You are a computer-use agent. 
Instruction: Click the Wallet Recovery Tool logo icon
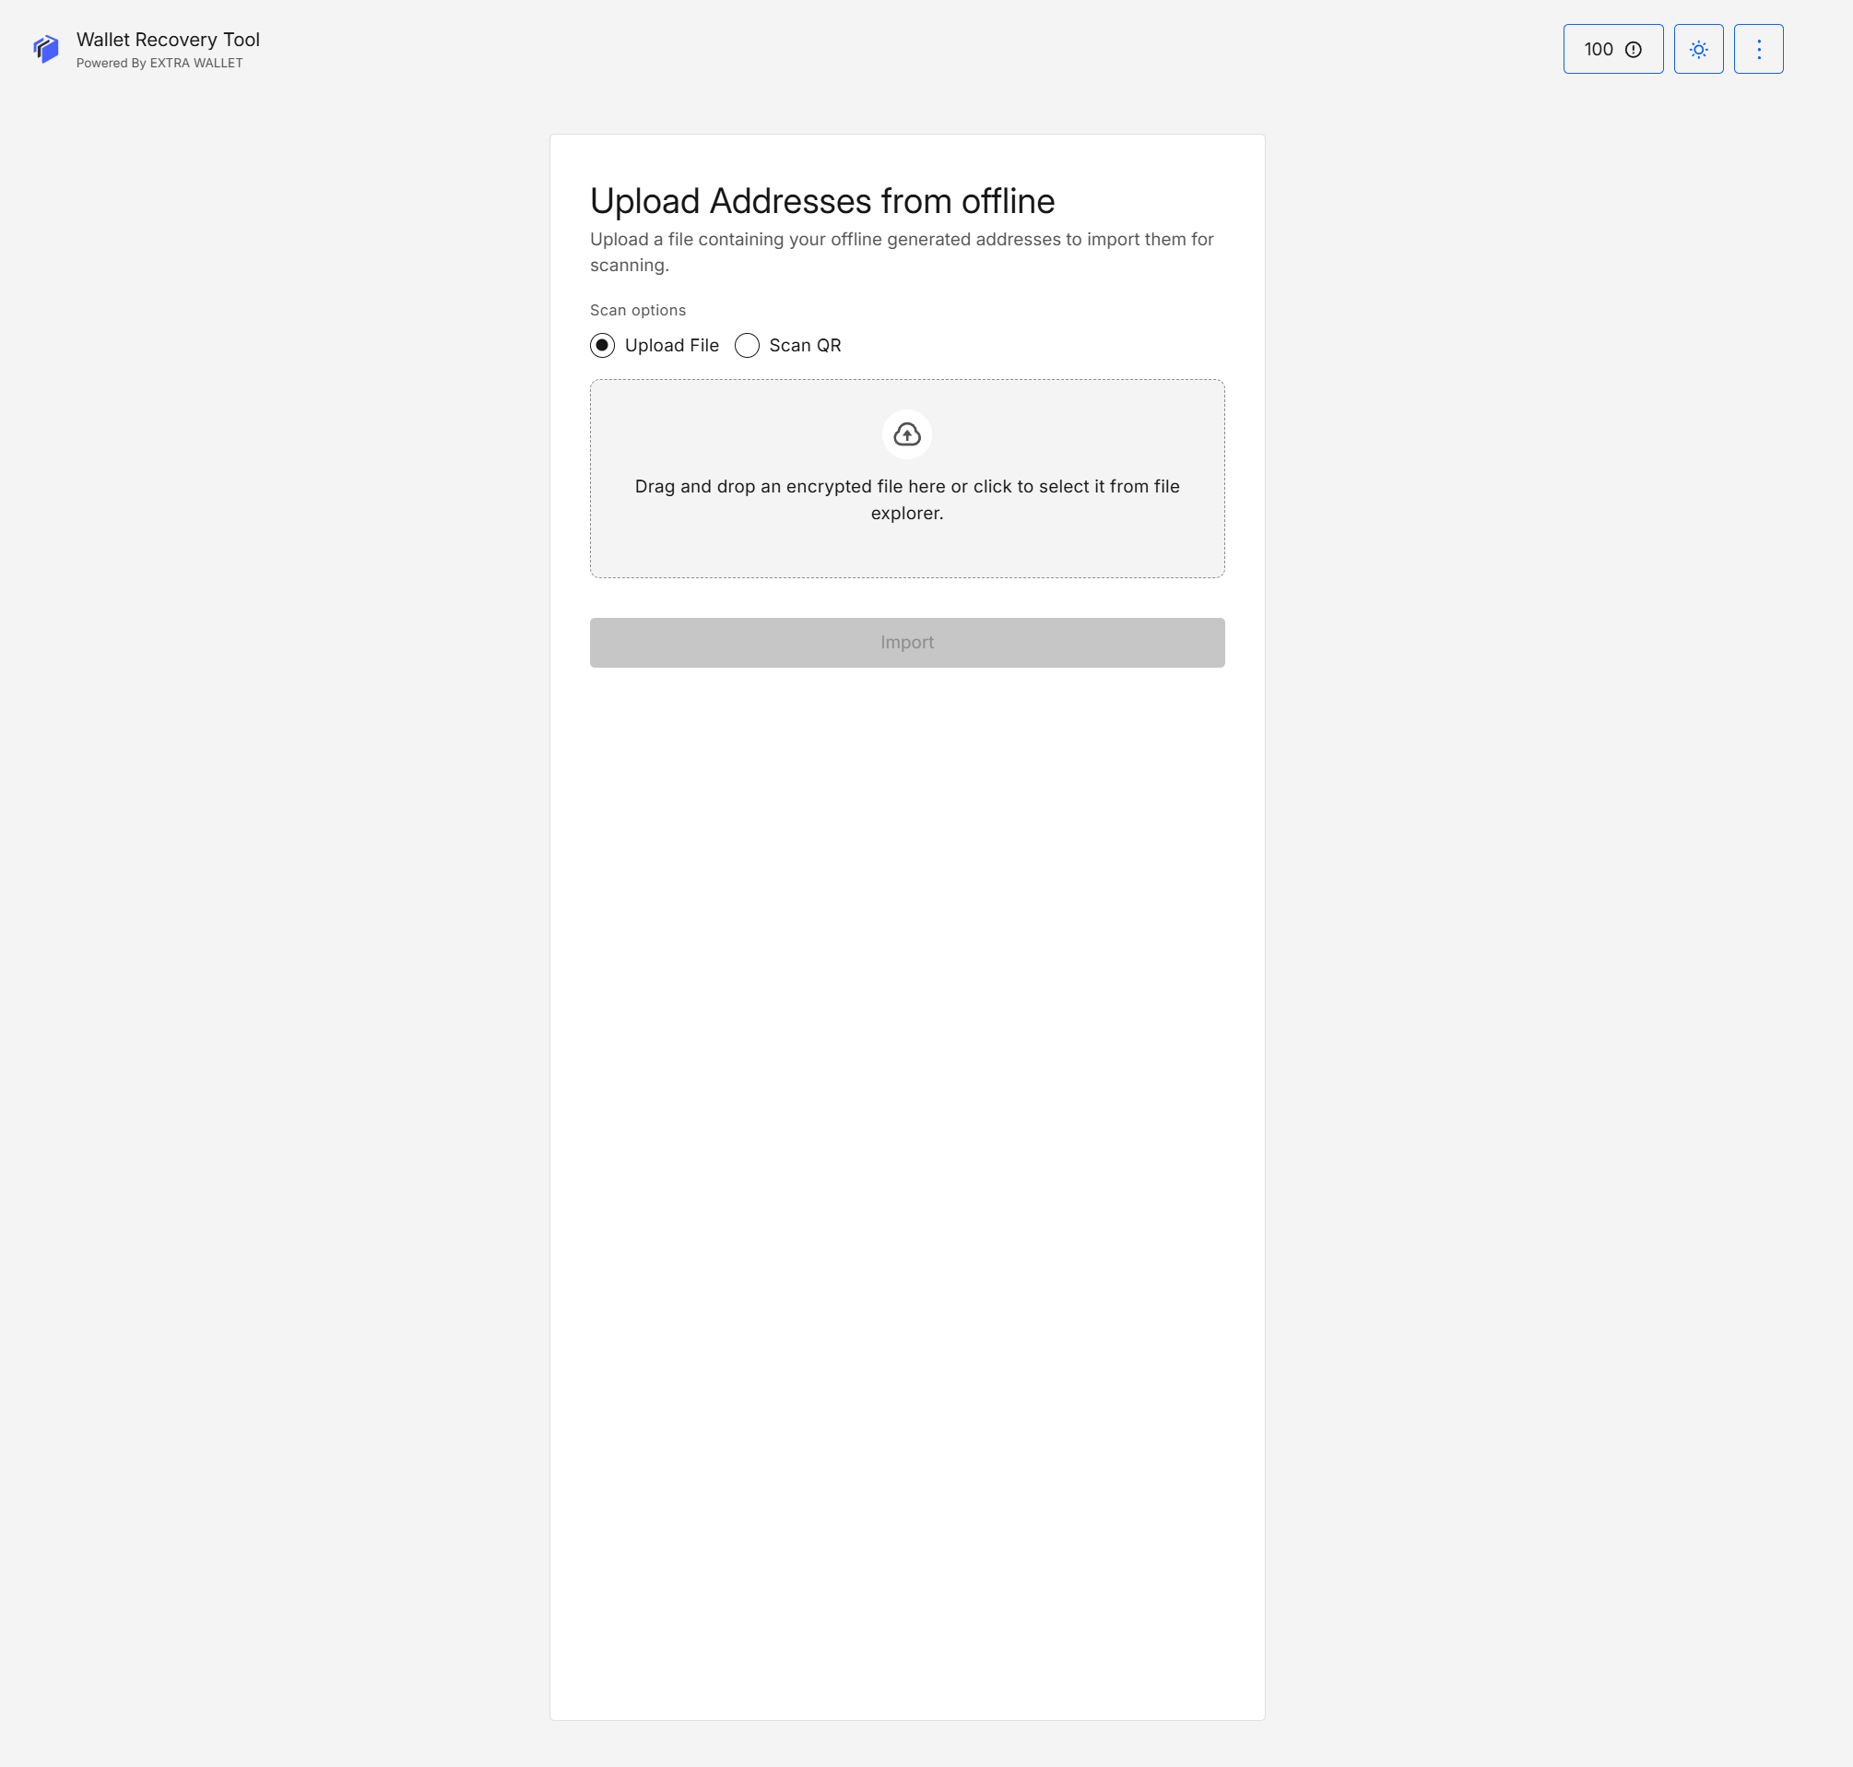click(46, 48)
